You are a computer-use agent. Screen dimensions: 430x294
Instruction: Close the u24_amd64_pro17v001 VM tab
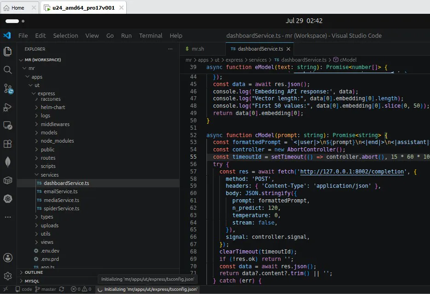click(121, 8)
